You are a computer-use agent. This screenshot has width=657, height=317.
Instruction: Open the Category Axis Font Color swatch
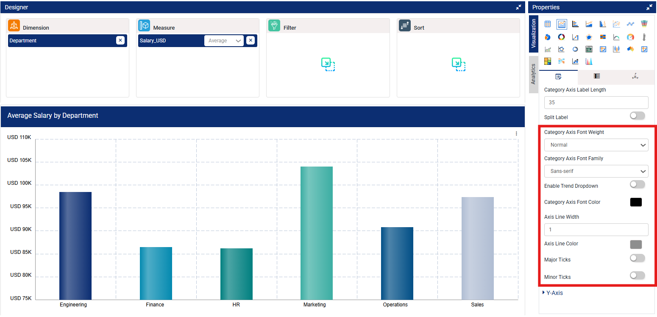[x=636, y=202]
